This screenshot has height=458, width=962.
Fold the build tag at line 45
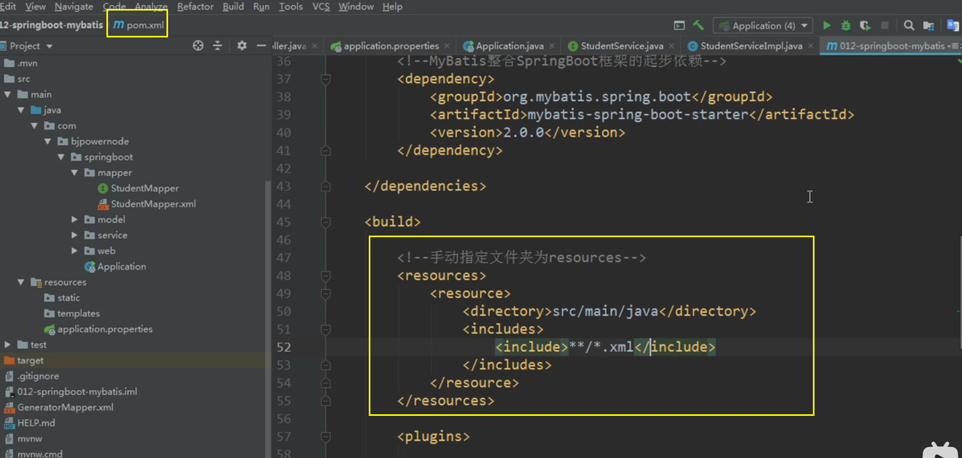coord(326,222)
